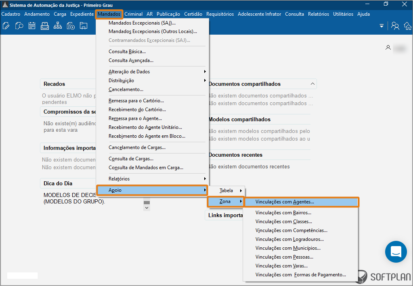Click the document search magnifier toolbar icon

[x=19, y=26]
